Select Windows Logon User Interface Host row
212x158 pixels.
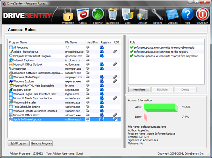(64, 94)
